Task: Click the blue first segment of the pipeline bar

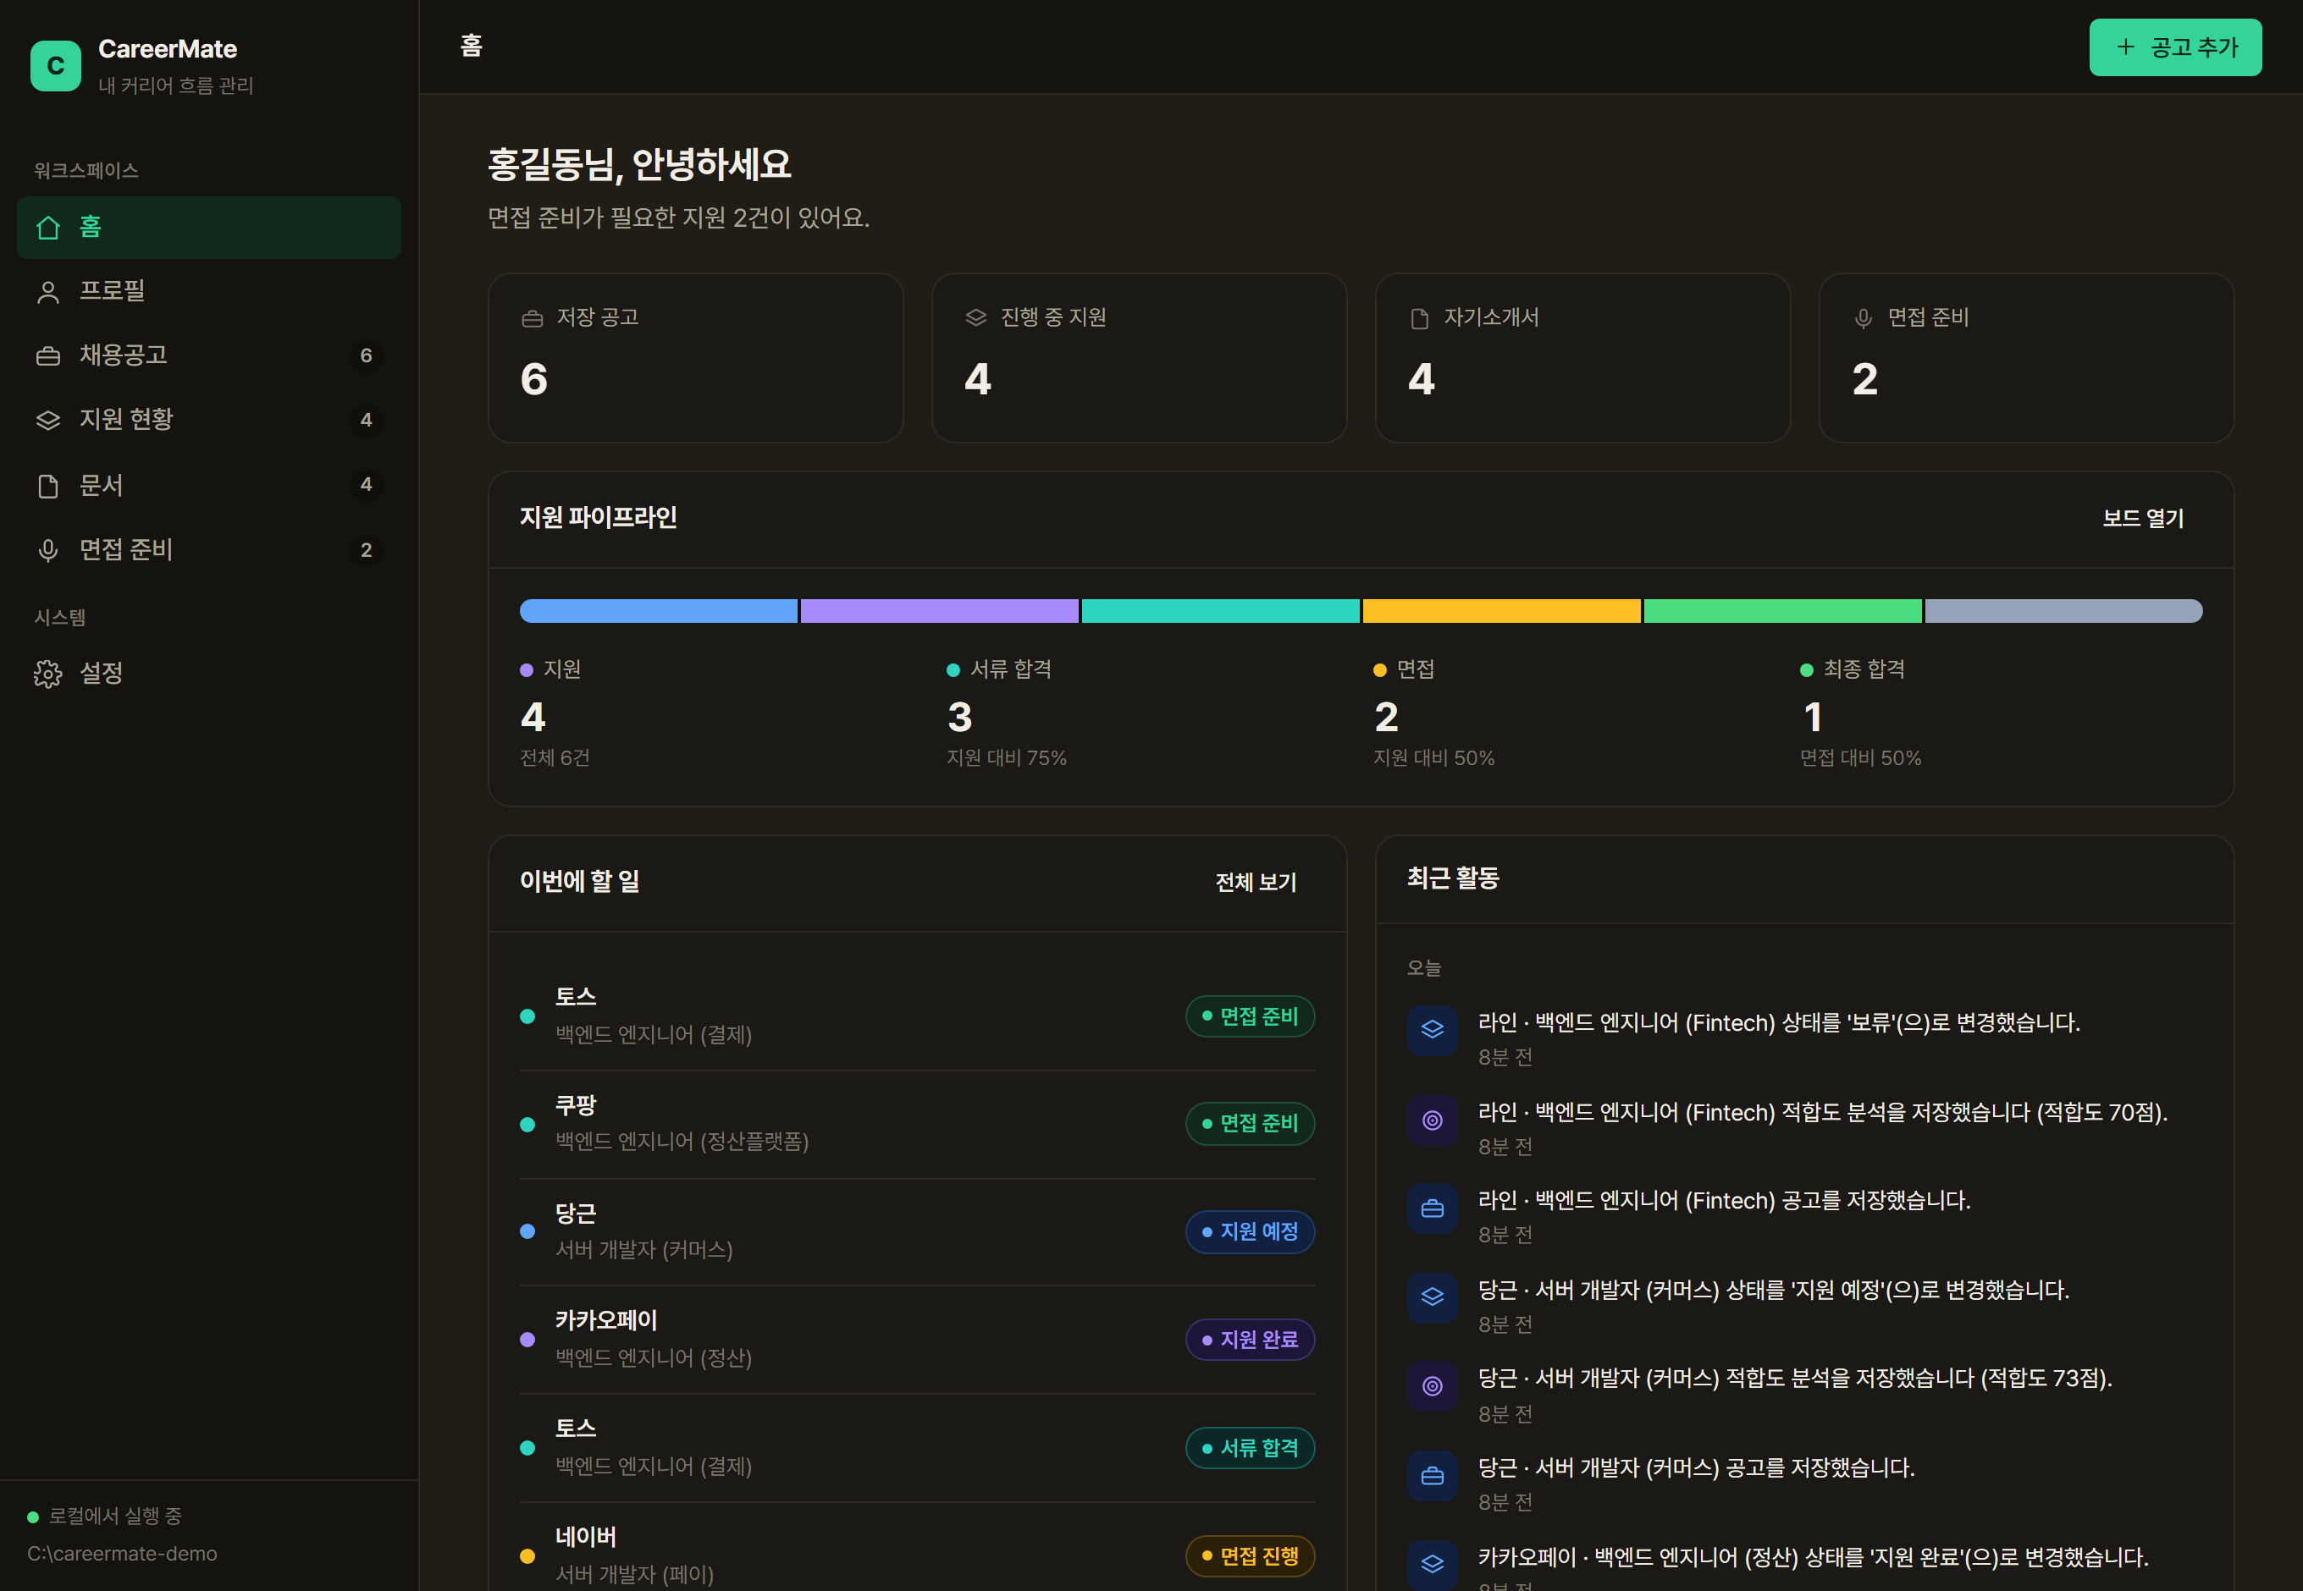Action: click(658, 611)
